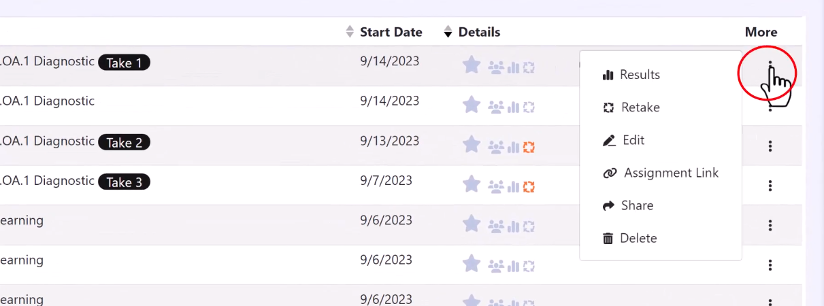Viewport: 824px width, 306px height.
Task: Click the orange retake icon in the Take 3 row
Action: [x=529, y=186]
